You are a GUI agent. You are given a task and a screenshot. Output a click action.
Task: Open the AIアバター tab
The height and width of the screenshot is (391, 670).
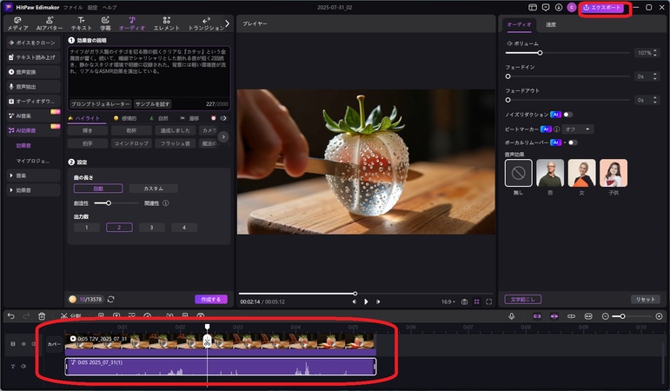[x=50, y=23]
